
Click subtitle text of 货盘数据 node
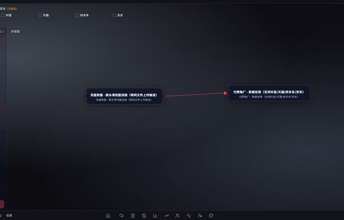click(124, 100)
